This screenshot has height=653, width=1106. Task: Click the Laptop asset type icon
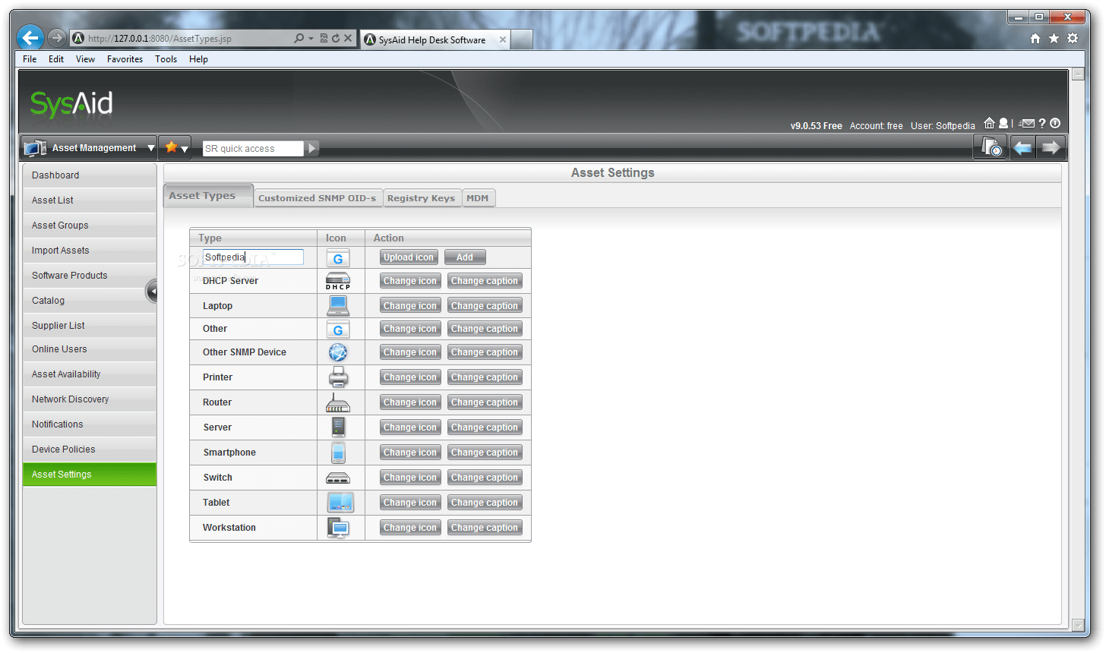tap(337, 304)
